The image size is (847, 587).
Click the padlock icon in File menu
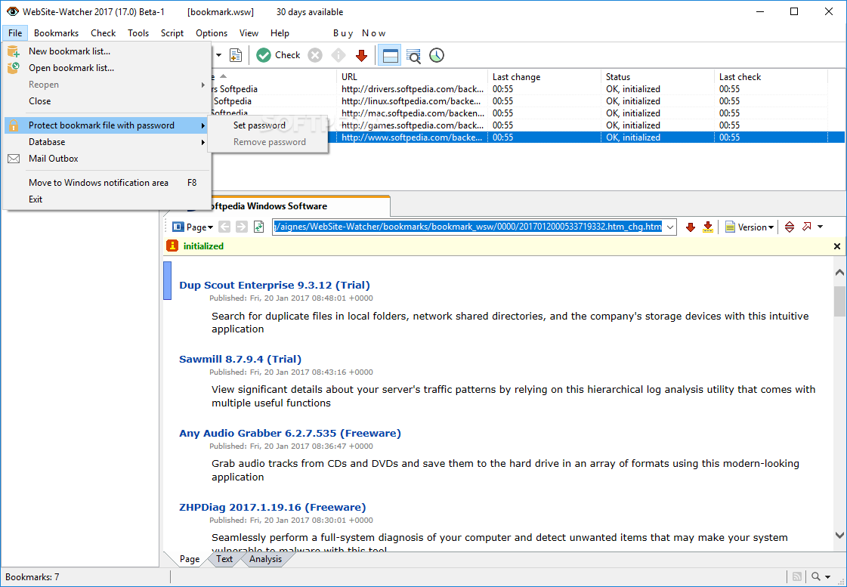(x=14, y=125)
